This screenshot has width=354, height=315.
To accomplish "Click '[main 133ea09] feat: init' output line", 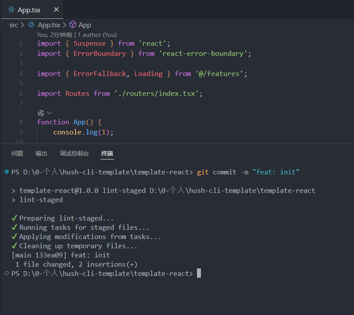I will pyautogui.click(x=61, y=255).
